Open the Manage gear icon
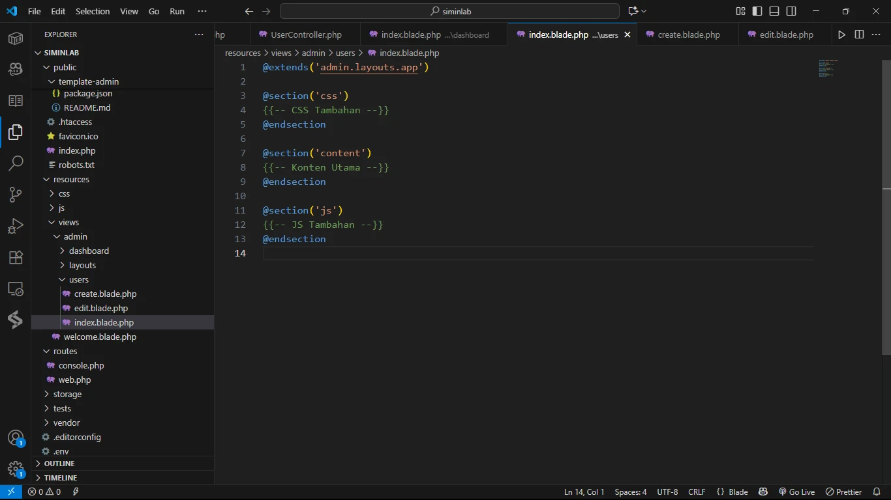The height and width of the screenshot is (500, 891). (16, 469)
